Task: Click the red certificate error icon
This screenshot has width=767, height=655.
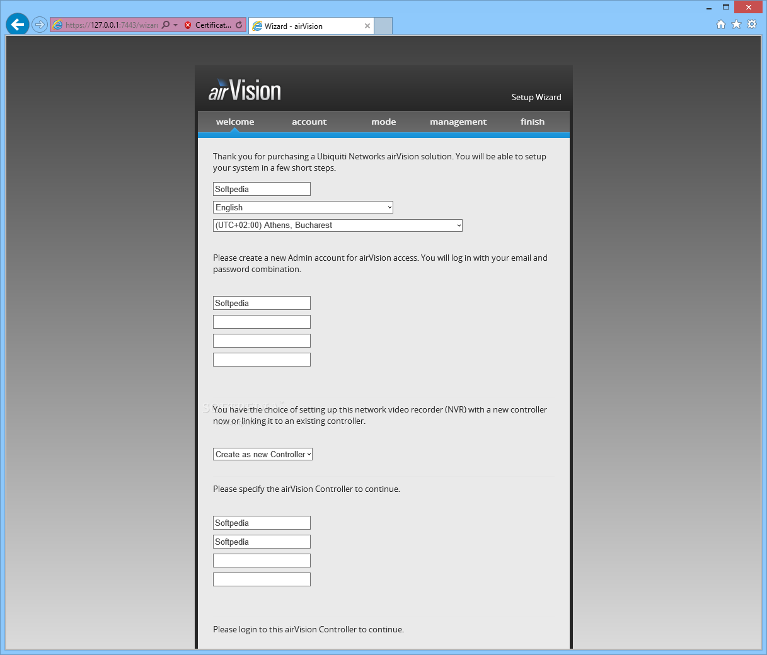Action: pos(188,25)
